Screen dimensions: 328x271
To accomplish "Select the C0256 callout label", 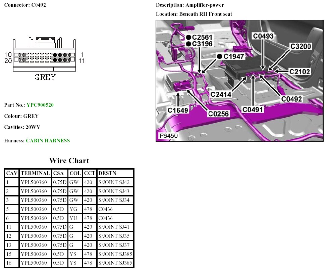I will (x=218, y=114).
